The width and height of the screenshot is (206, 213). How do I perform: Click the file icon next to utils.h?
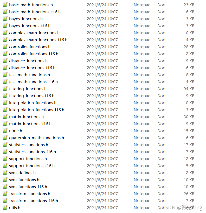pyautogui.click(x=5, y=208)
